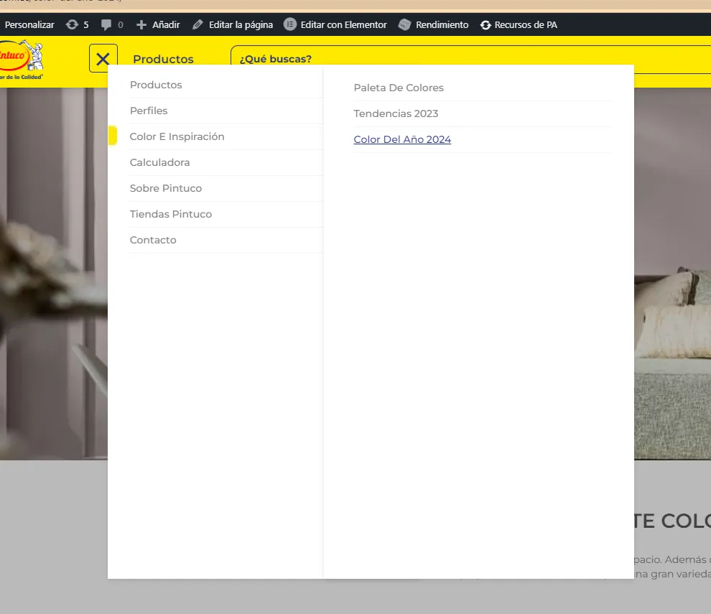
Task: Click the Pintuco logo
Action: pyautogui.click(x=22, y=60)
